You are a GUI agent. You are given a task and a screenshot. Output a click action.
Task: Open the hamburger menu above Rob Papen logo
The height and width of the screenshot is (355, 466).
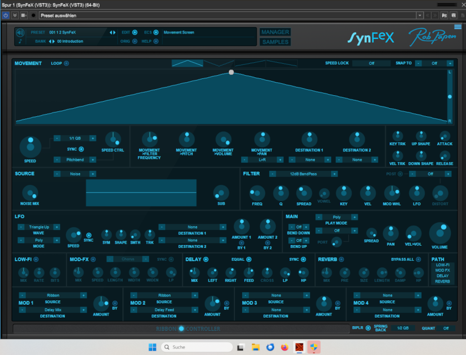(x=458, y=27)
